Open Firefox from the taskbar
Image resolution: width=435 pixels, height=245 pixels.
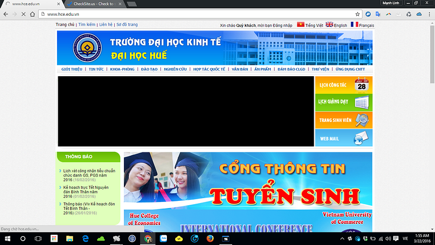210,238
